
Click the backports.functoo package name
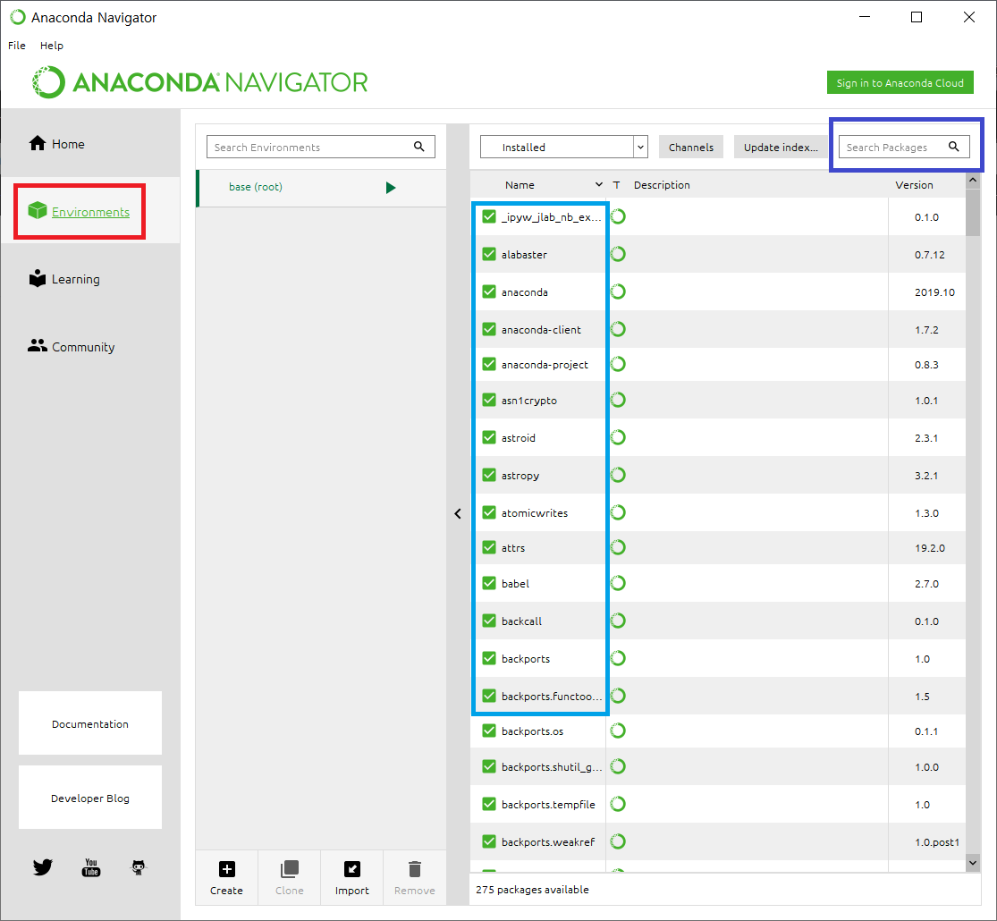coord(552,696)
